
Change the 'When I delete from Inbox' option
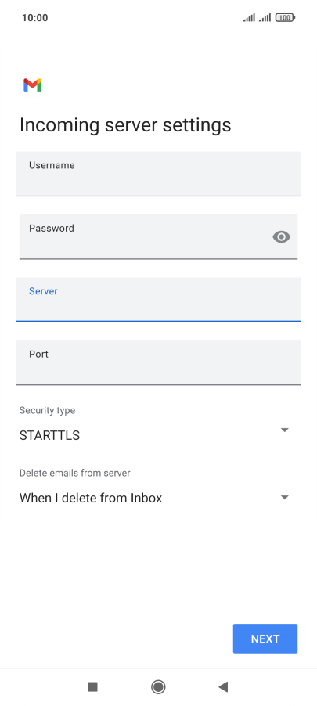pos(91,498)
